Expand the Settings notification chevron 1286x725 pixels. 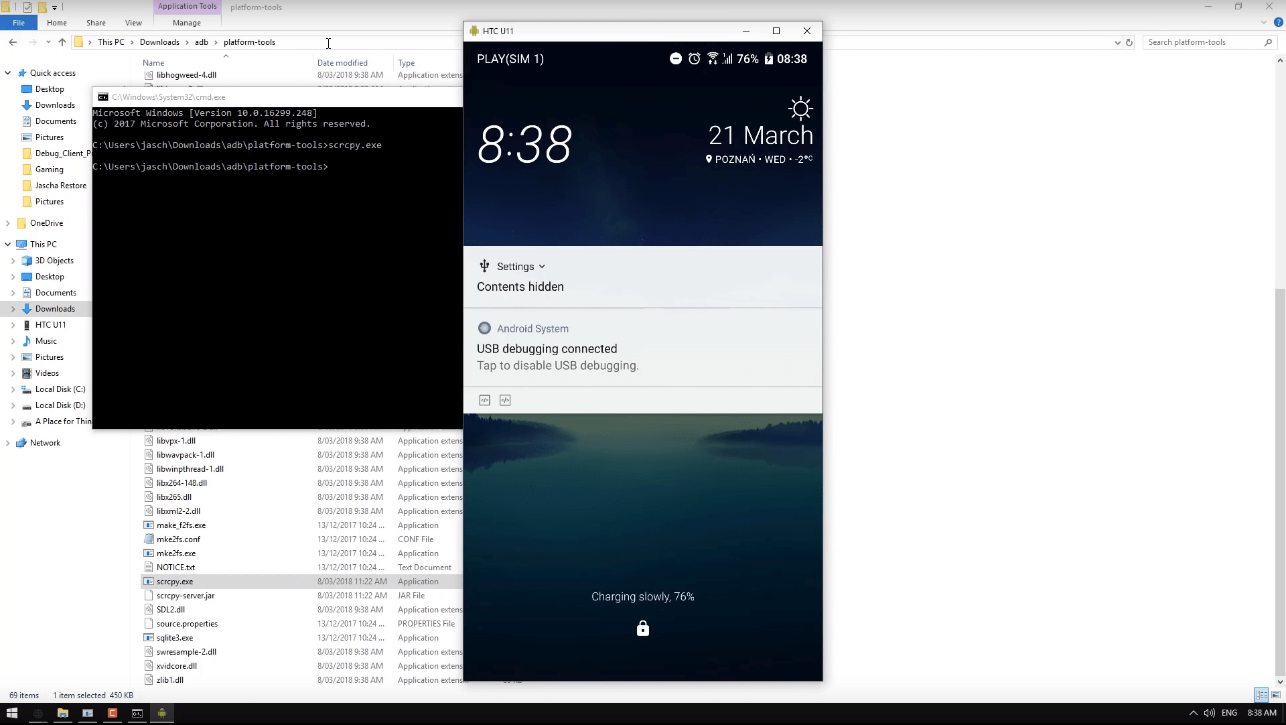(x=542, y=267)
